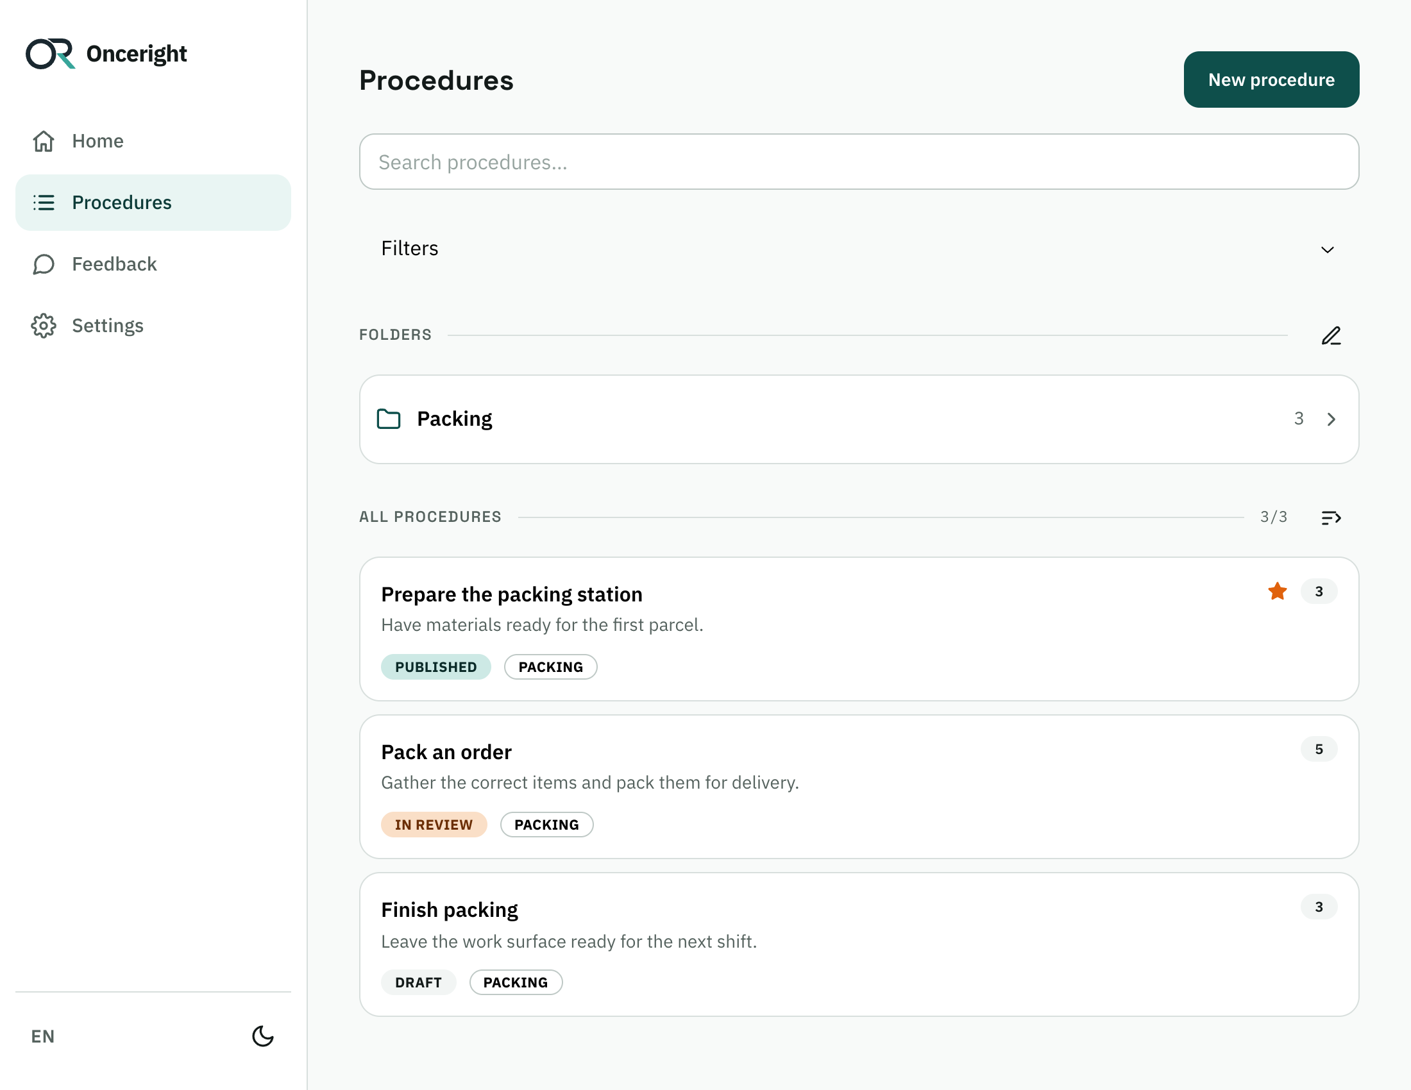1411x1090 pixels.
Task: Open the Pack an order procedure
Action: 859,787
